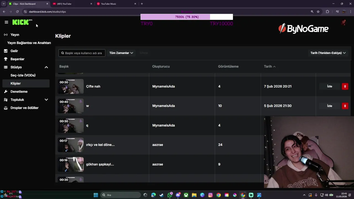Click the date 7 Şub 2026 20:21

(x=278, y=86)
